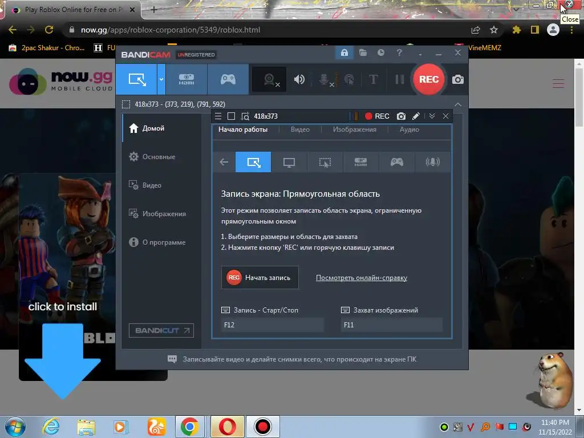Screen dimensions: 584x438
Task: Click F11 image capture hotkey field
Action: click(391, 325)
